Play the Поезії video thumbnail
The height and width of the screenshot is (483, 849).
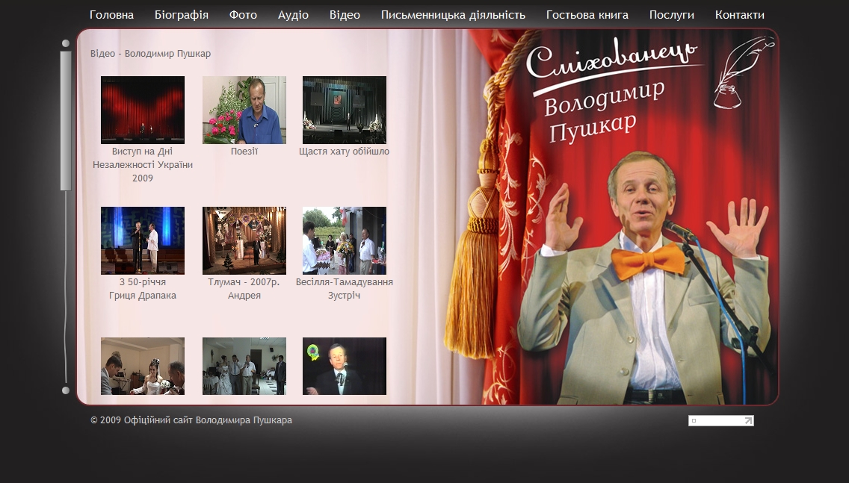244,110
